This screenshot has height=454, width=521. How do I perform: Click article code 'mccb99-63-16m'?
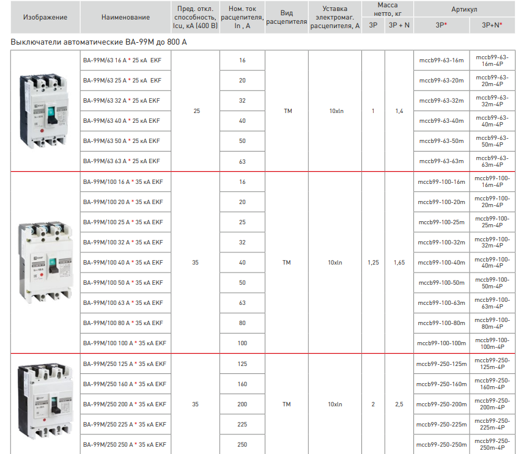(442, 60)
